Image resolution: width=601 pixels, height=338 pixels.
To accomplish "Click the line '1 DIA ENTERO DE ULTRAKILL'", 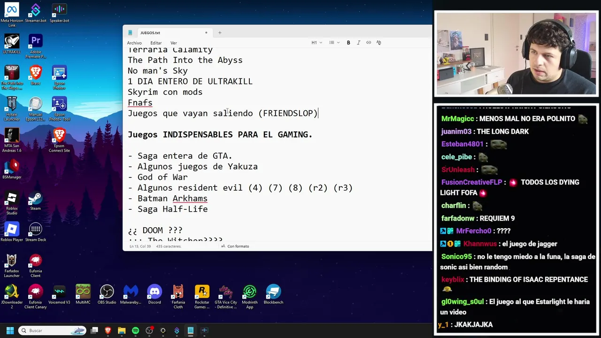I will point(190,81).
